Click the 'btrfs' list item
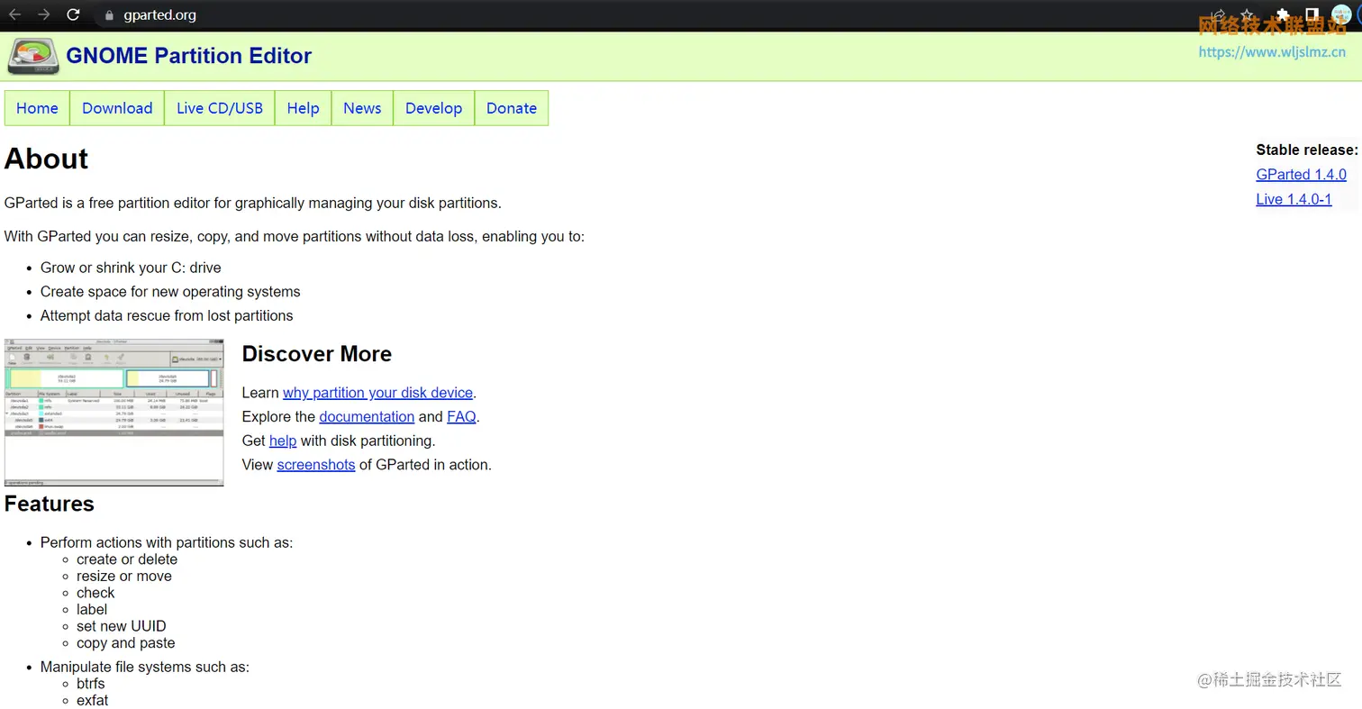1362x709 pixels. pyautogui.click(x=91, y=684)
